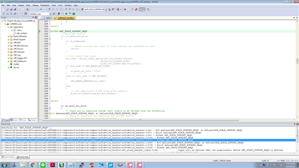Expand the nRF_Drivers folder
Screen dimensions: 299x168
[x=8, y=49]
